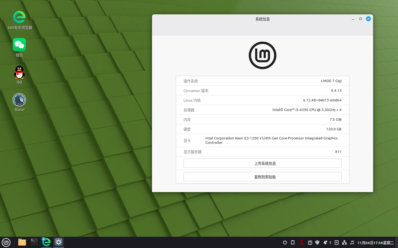The image size is (398, 248).
Task: Select the Linux 内核 label
Action: (x=192, y=100)
